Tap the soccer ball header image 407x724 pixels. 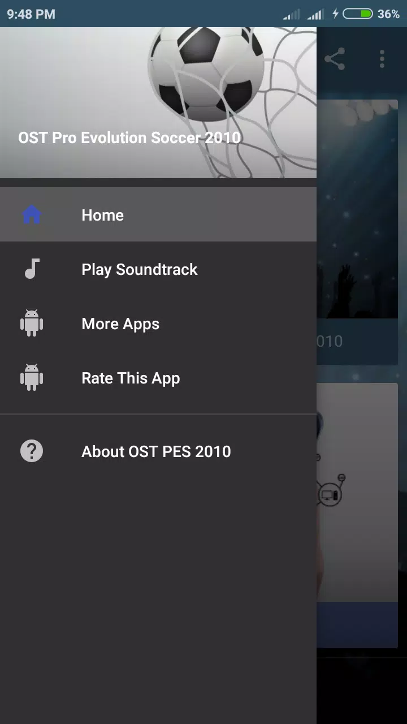158,102
